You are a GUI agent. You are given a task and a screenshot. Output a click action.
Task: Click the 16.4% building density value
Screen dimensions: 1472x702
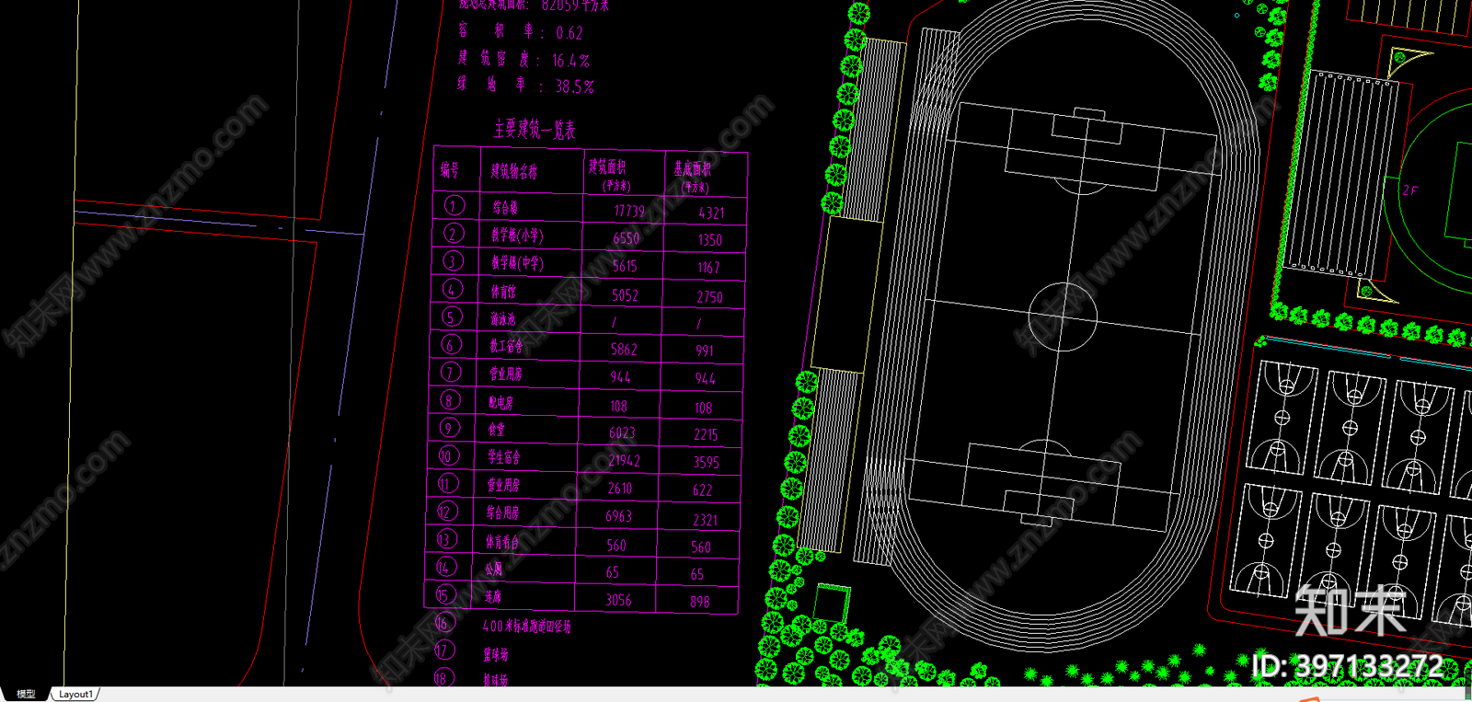pos(570,61)
